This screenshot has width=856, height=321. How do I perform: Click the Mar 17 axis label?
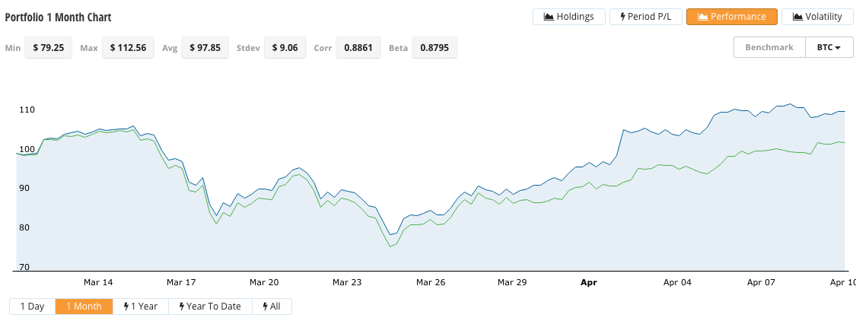click(181, 282)
